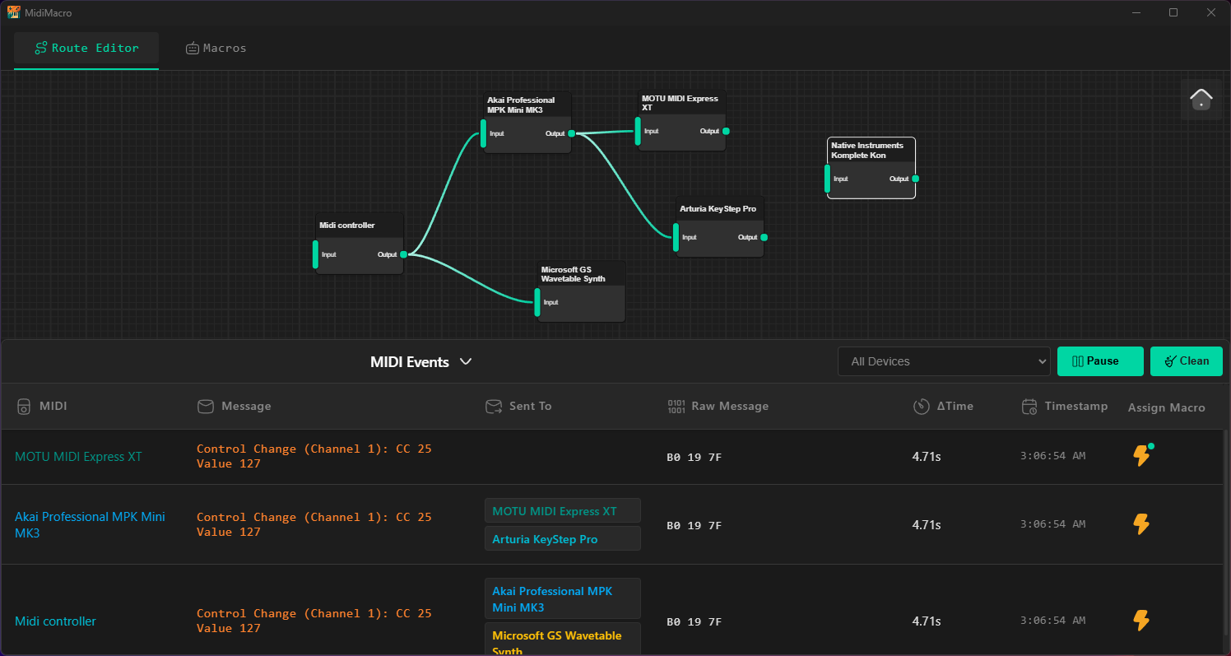Click lightning icon for Akai MPK Mini event

click(x=1141, y=524)
